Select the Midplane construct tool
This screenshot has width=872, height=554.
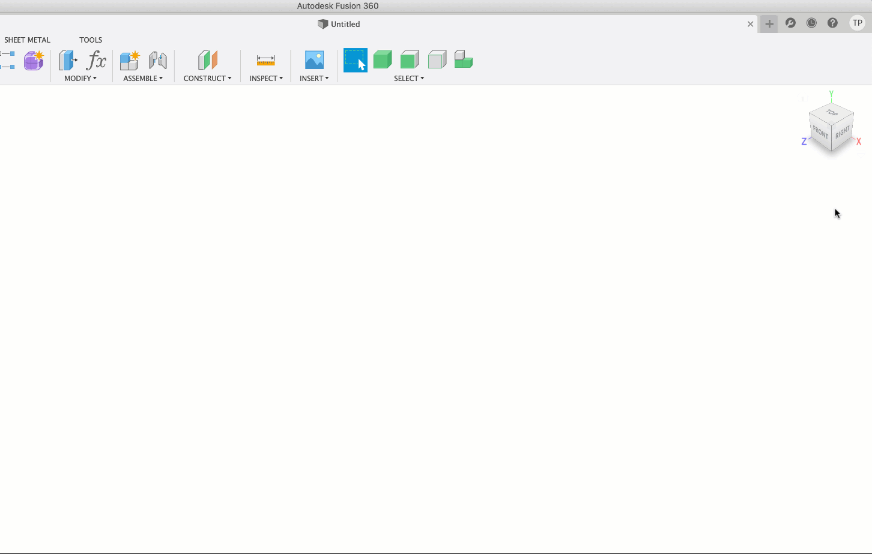click(207, 60)
